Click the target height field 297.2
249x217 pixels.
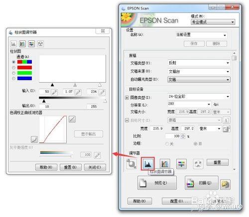188,128
